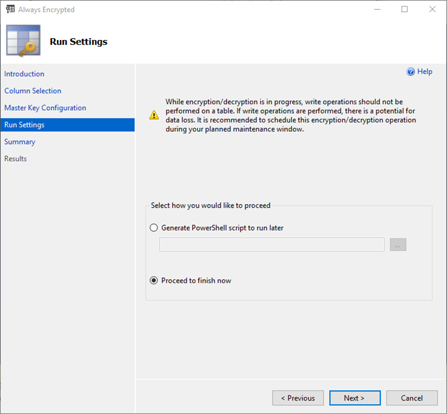
Task: Click the Always Encrypted title bar icon
Action: pos(10,9)
